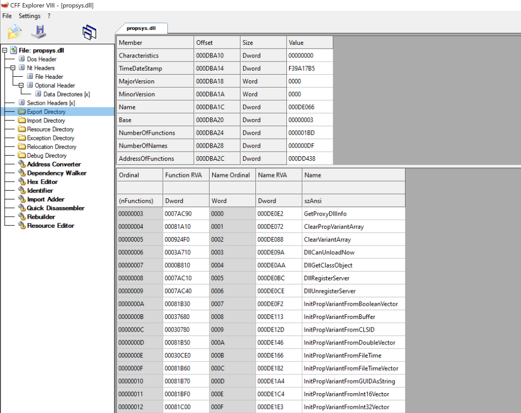Select File Header in the tree

(49, 77)
